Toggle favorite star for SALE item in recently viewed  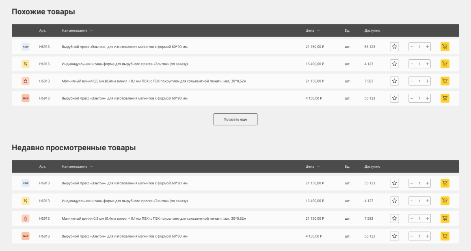point(394,236)
